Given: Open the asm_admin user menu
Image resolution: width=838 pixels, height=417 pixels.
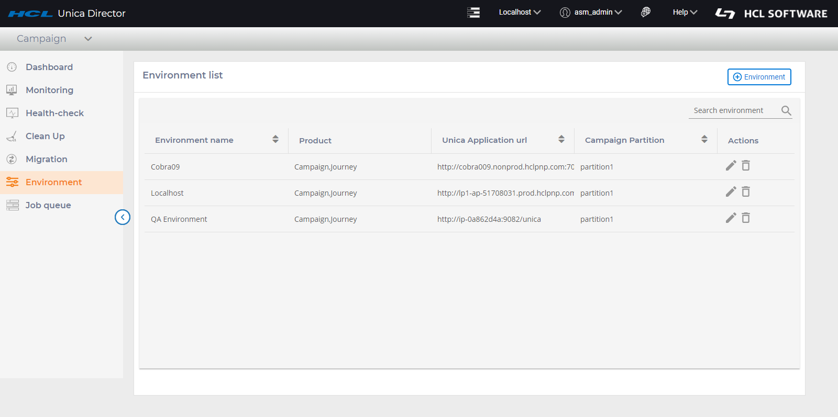Looking at the screenshot, I should (x=591, y=12).
